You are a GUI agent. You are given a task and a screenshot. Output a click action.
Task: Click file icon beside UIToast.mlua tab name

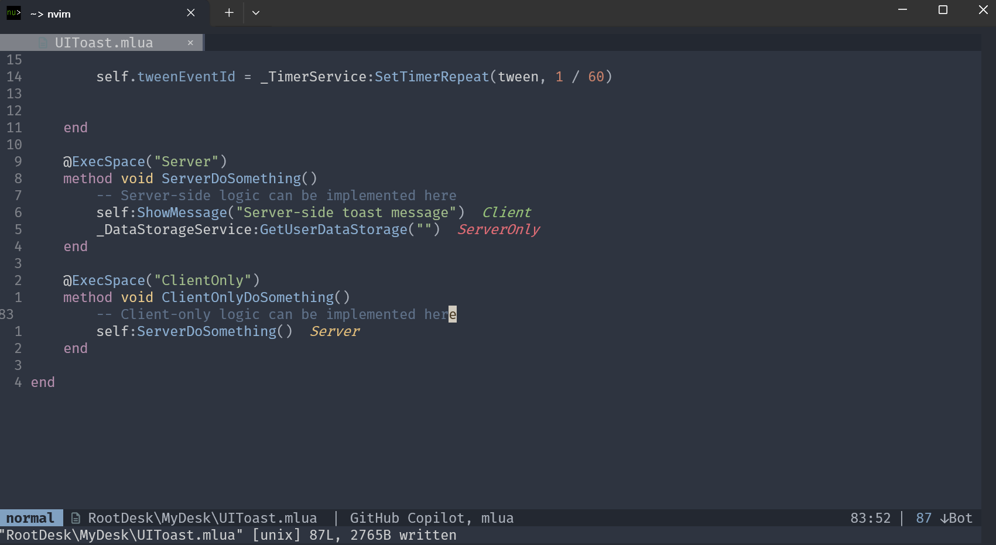click(x=43, y=43)
